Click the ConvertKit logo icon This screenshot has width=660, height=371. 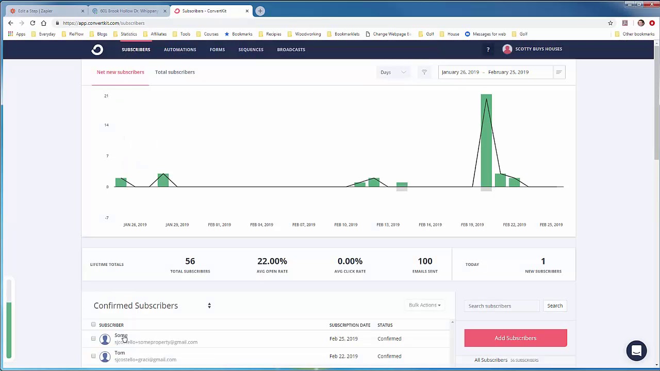pos(97,49)
